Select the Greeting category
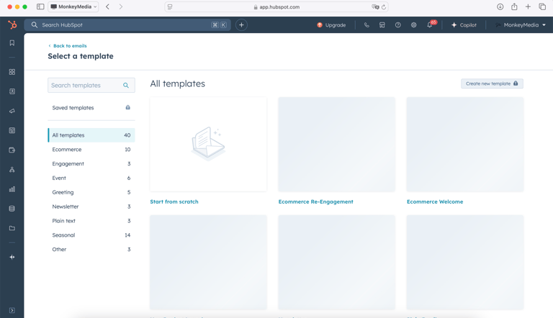Image resolution: width=553 pixels, height=318 pixels. (91, 192)
